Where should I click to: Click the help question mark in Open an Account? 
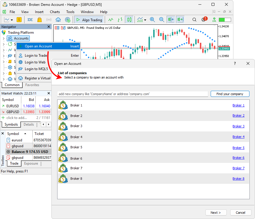tap(235, 63)
